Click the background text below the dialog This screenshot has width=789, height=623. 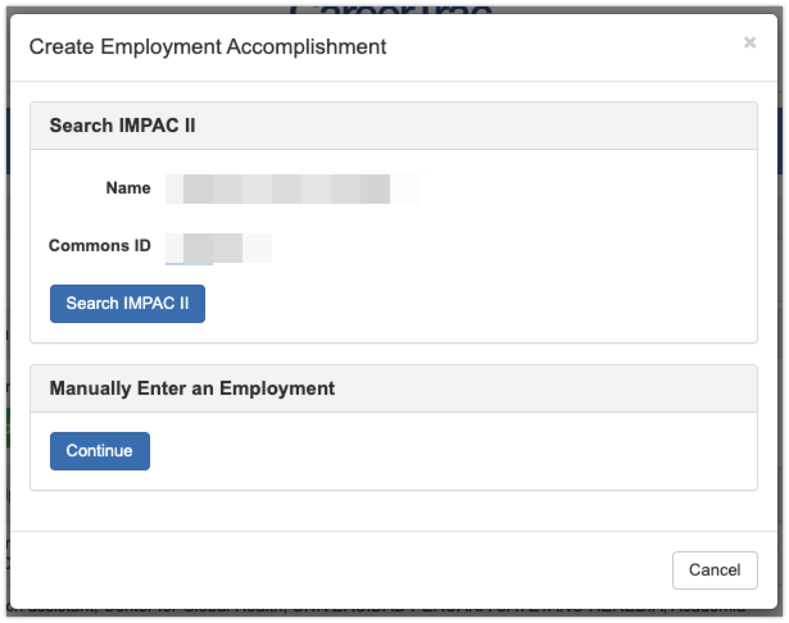tap(385, 614)
